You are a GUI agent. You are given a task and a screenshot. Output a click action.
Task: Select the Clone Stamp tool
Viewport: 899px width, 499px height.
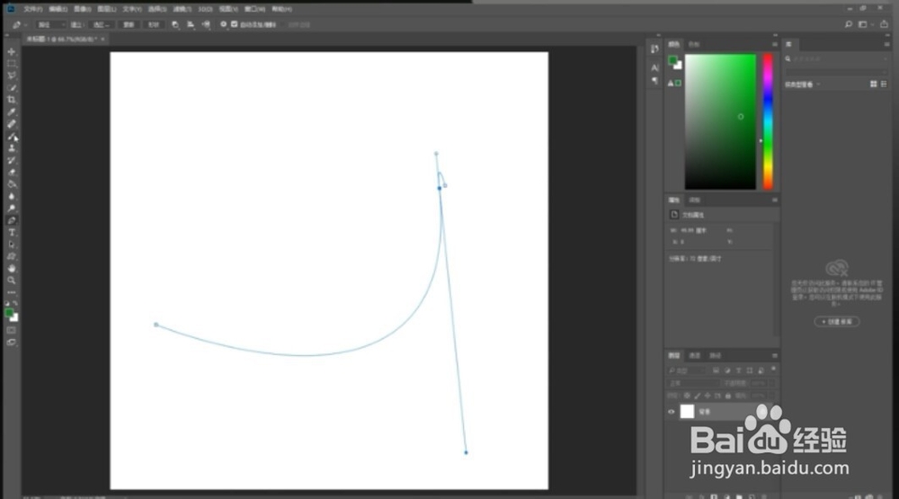tap(12, 148)
